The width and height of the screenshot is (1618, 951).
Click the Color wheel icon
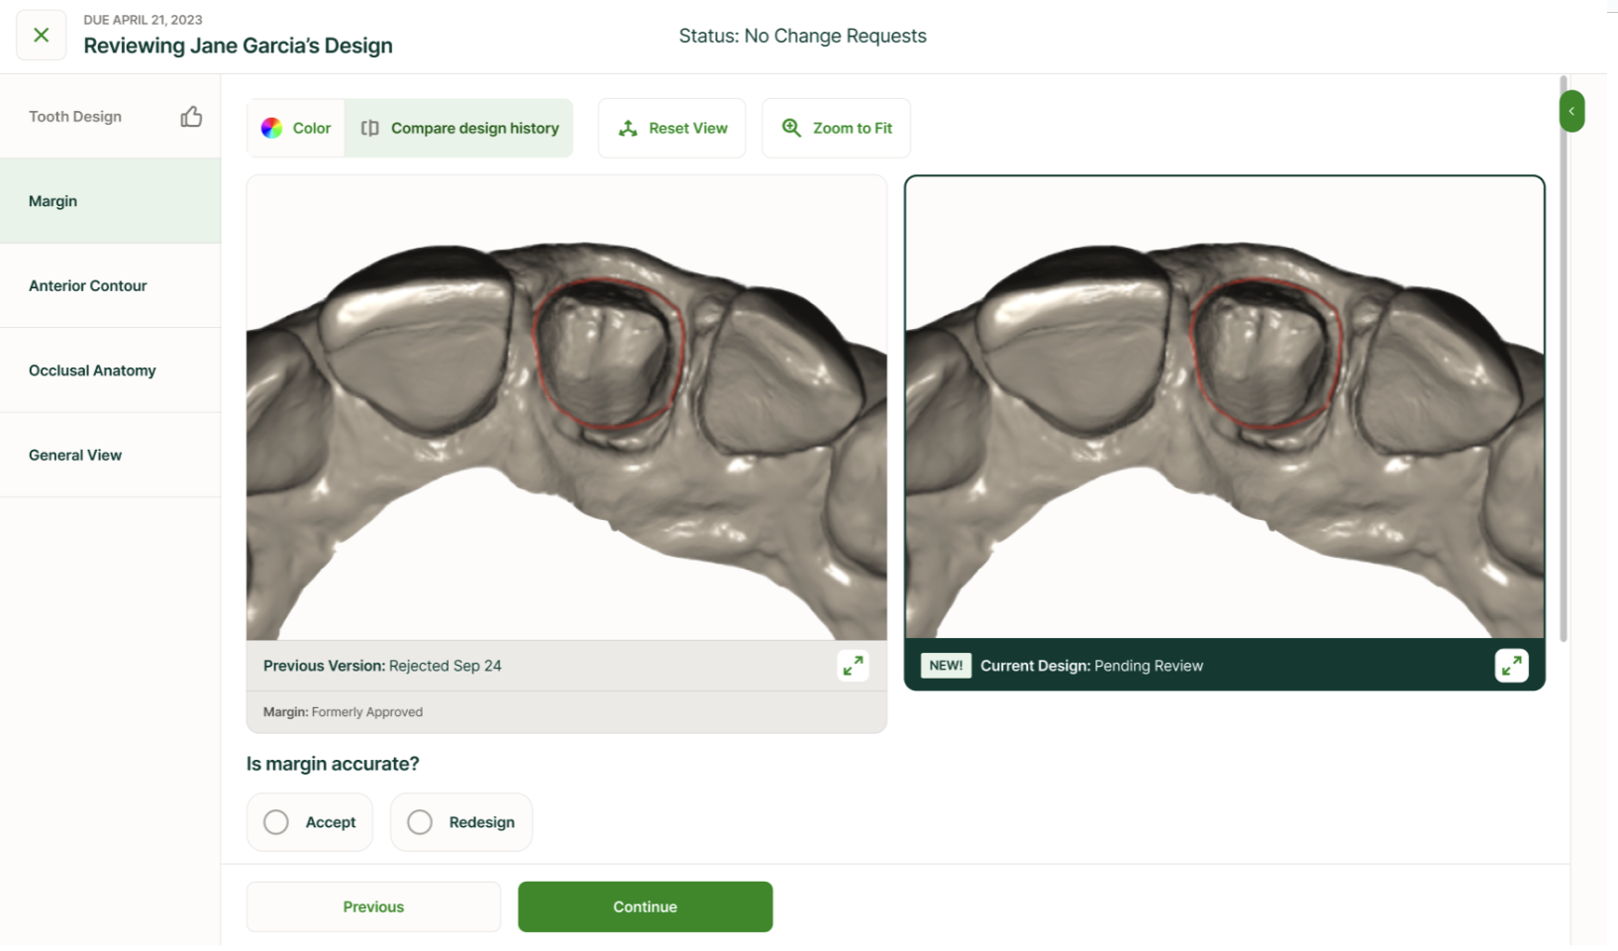pos(272,128)
